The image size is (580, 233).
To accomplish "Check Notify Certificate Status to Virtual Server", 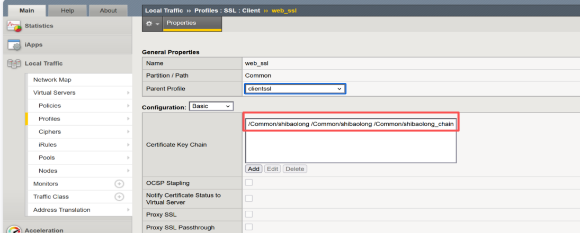I will click(x=248, y=199).
